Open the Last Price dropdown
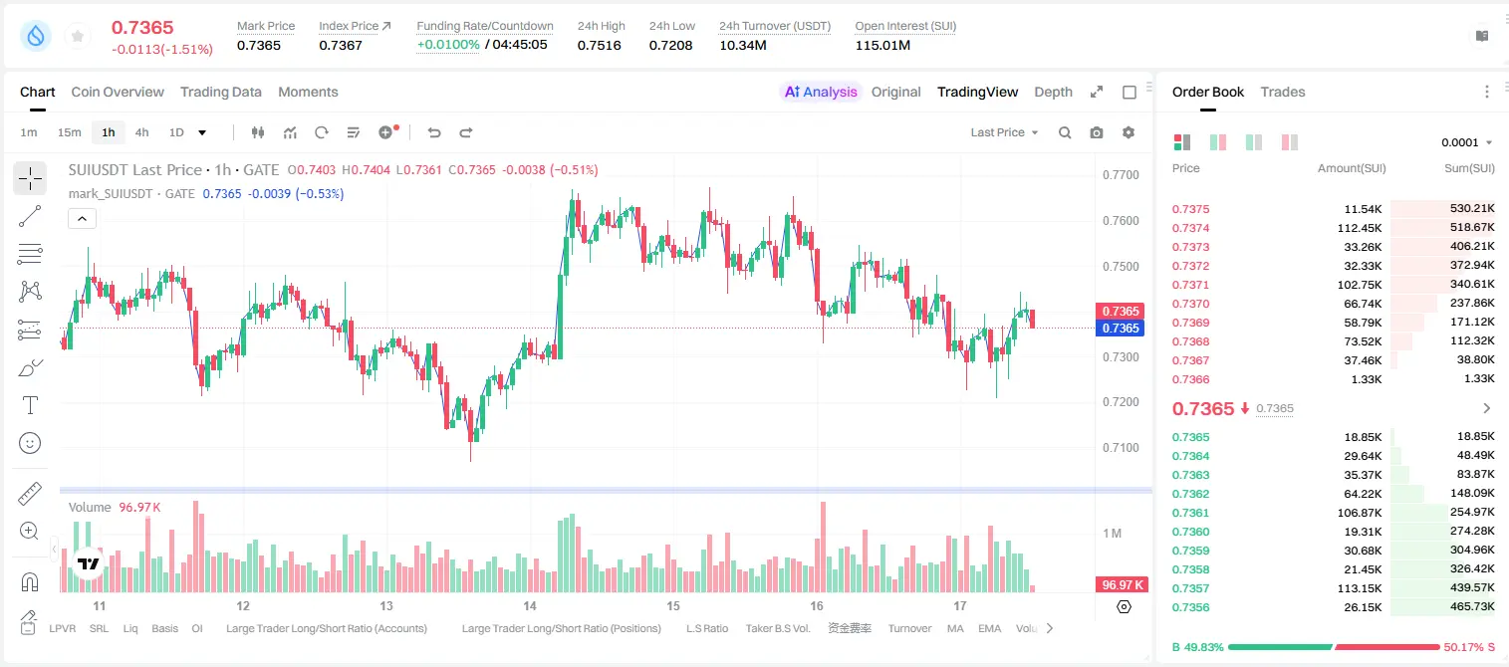Image resolution: width=1509 pixels, height=667 pixels. pos(1004,132)
